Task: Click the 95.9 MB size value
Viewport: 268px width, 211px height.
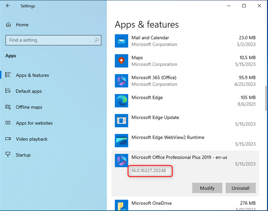Action: 247,77
